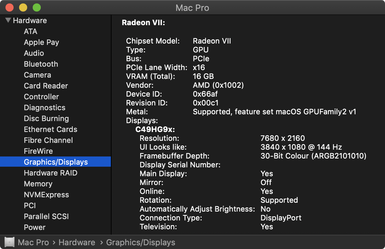Open Hardware RAID details

coord(51,173)
